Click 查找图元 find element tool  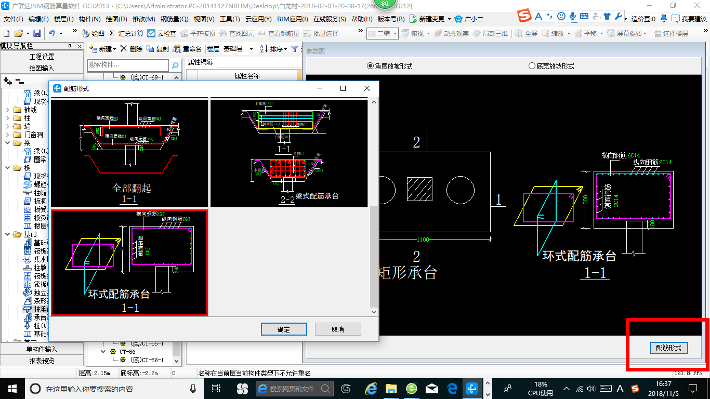click(236, 33)
